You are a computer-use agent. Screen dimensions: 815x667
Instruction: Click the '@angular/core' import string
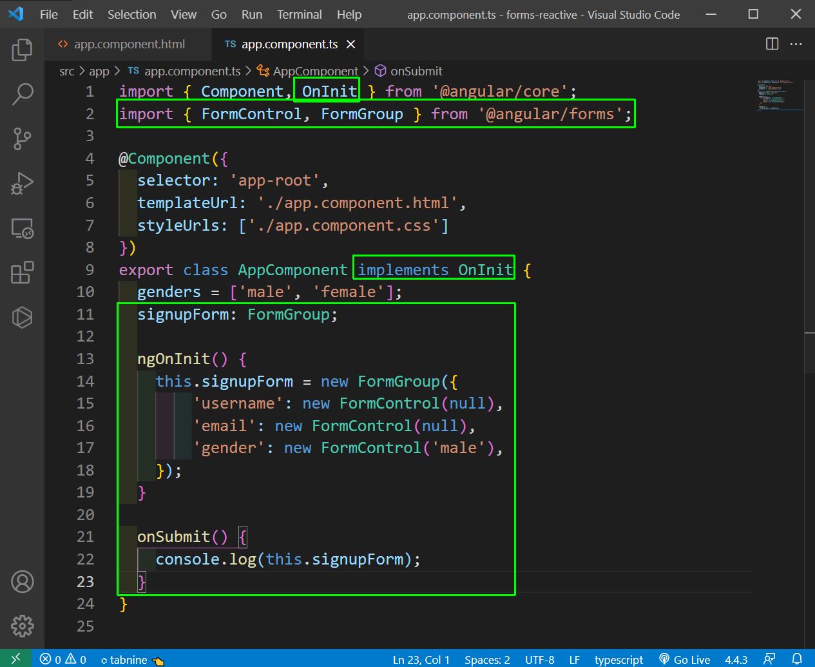tap(500, 92)
